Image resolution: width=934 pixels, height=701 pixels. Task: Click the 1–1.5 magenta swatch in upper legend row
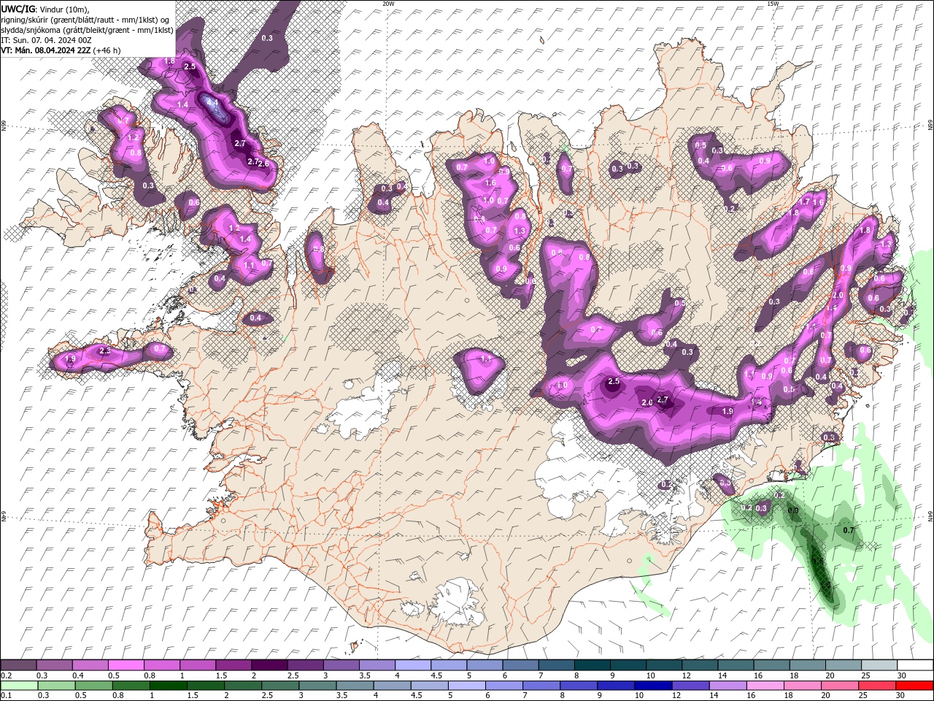[198, 665]
